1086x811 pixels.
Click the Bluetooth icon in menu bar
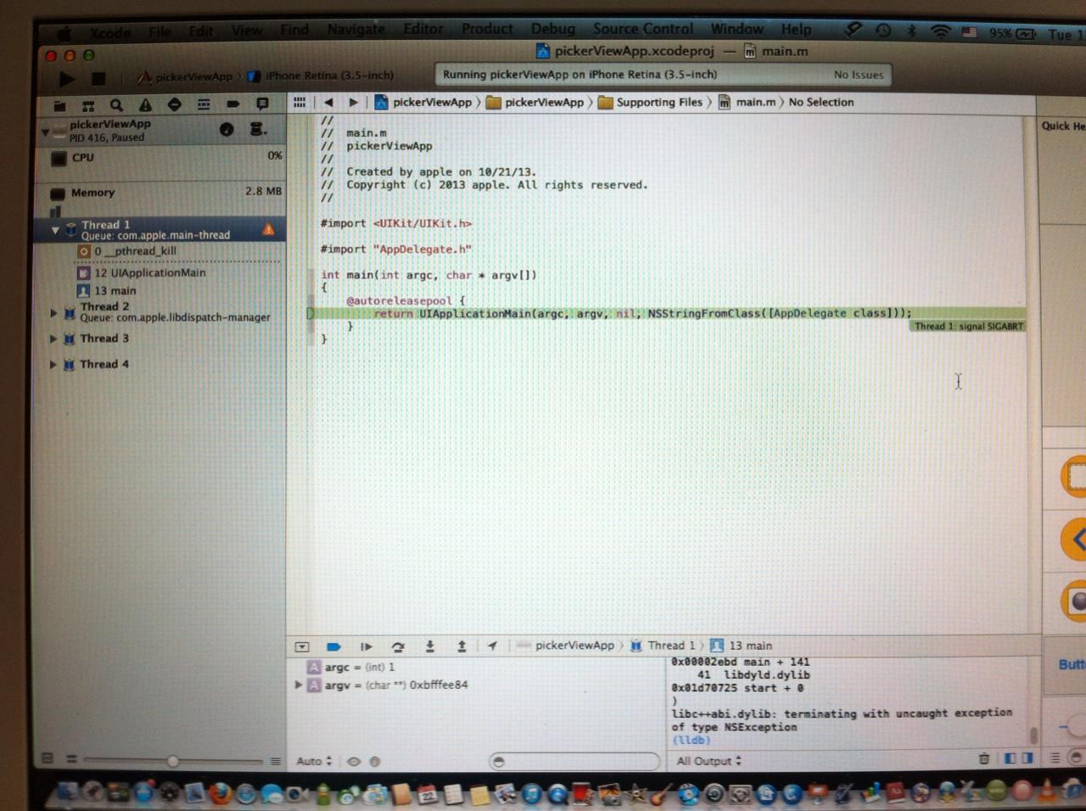(911, 32)
